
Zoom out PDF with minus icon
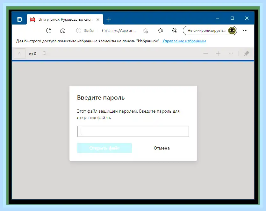tap(205, 53)
